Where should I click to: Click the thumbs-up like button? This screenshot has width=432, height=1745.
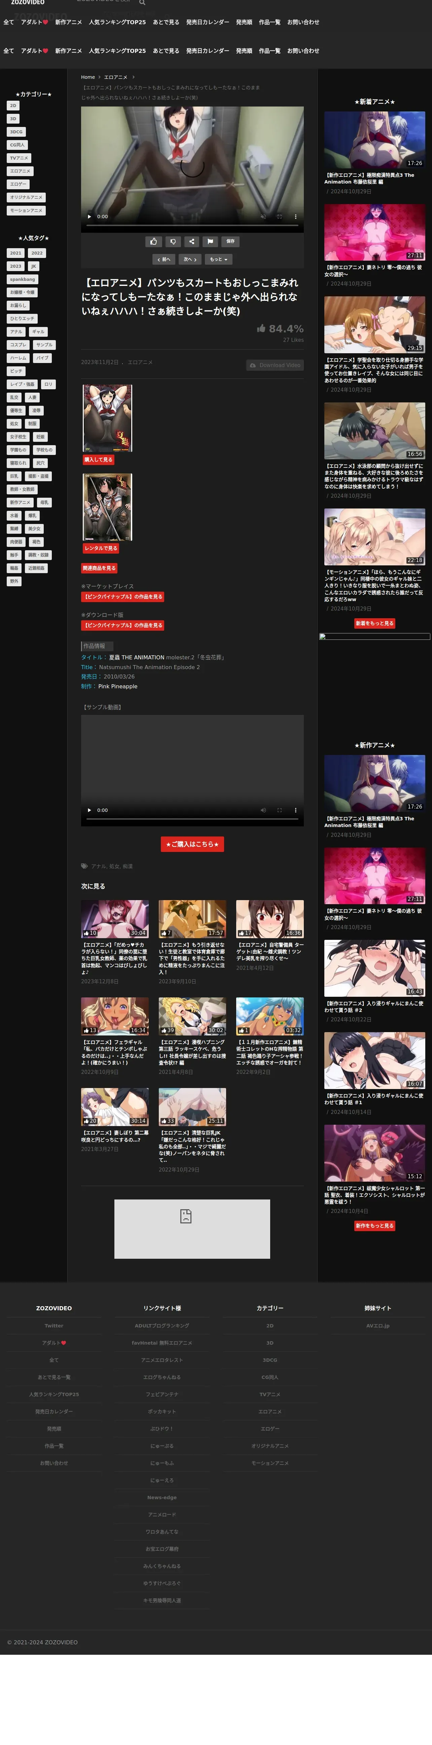154,241
